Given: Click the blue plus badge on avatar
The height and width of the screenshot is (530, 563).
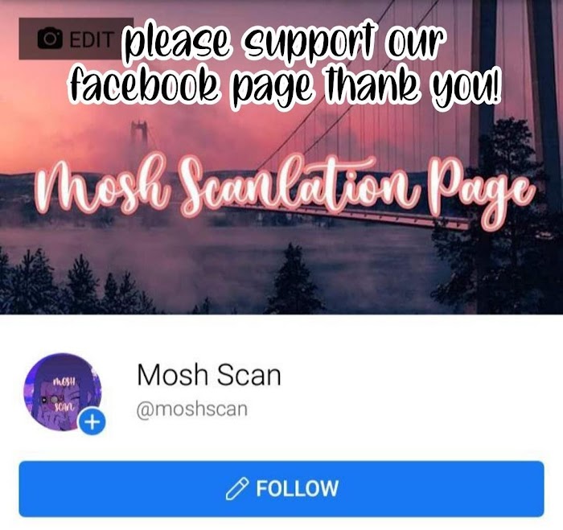Looking at the screenshot, I should click(92, 422).
